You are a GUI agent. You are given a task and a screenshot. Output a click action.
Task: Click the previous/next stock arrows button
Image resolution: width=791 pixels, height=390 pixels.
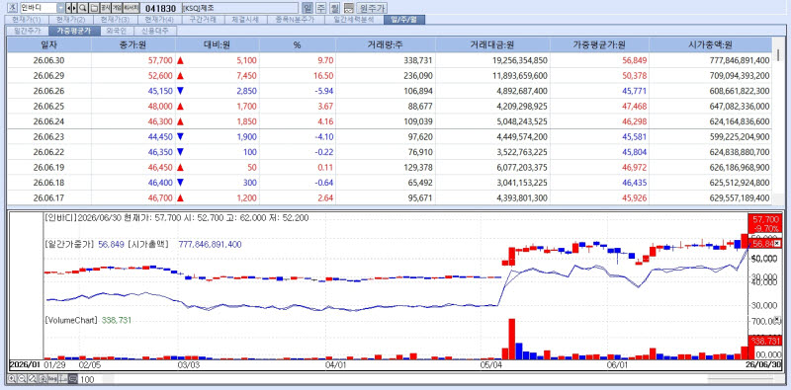pyautogui.click(x=71, y=8)
